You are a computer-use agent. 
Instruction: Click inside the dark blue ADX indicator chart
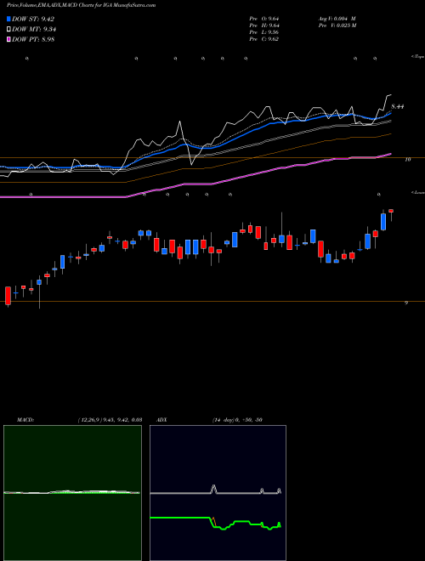(x=218, y=493)
